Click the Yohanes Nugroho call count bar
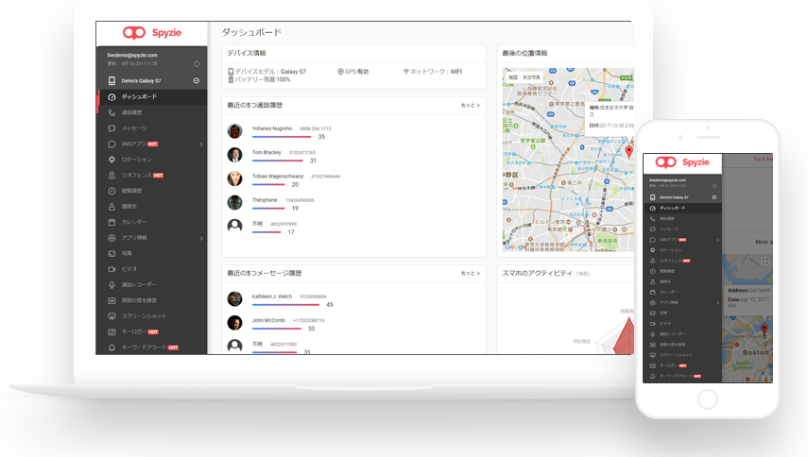The width and height of the screenshot is (808, 457). [282, 137]
